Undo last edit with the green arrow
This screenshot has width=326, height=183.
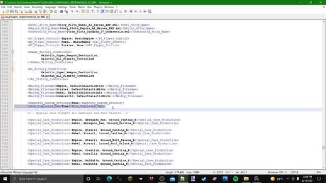point(51,11)
